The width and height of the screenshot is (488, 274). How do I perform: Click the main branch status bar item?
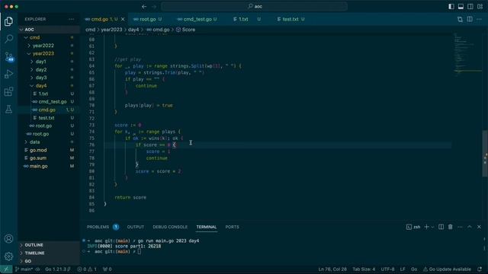pos(24,269)
